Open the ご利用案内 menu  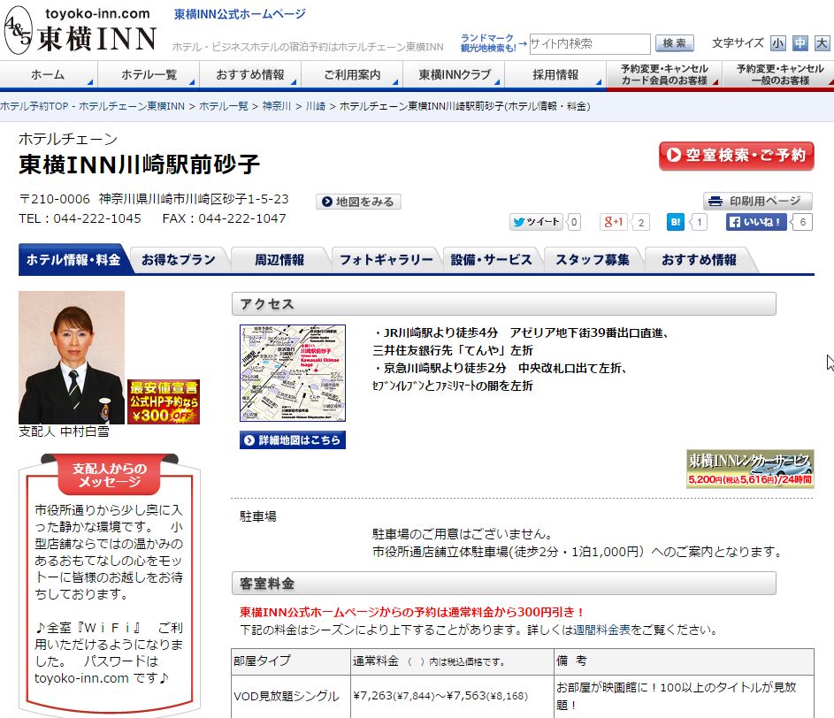[352, 74]
